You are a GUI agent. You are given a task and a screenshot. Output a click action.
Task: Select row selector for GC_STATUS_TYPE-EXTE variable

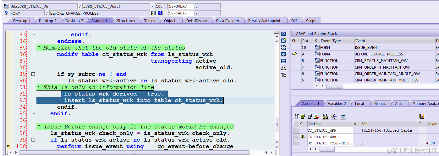(x=296, y=143)
